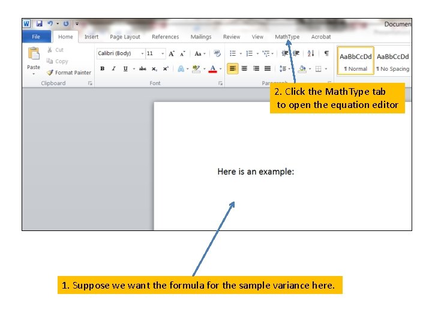Expand the Paste options arrow
432x324 pixels.
[34, 74]
